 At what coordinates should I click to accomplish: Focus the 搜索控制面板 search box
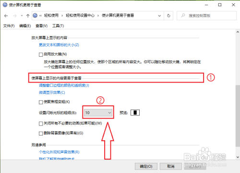(206, 16)
